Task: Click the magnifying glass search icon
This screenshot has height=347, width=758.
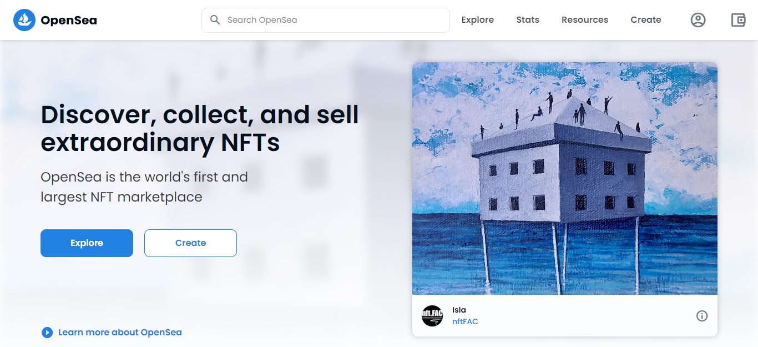Action: click(215, 20)
